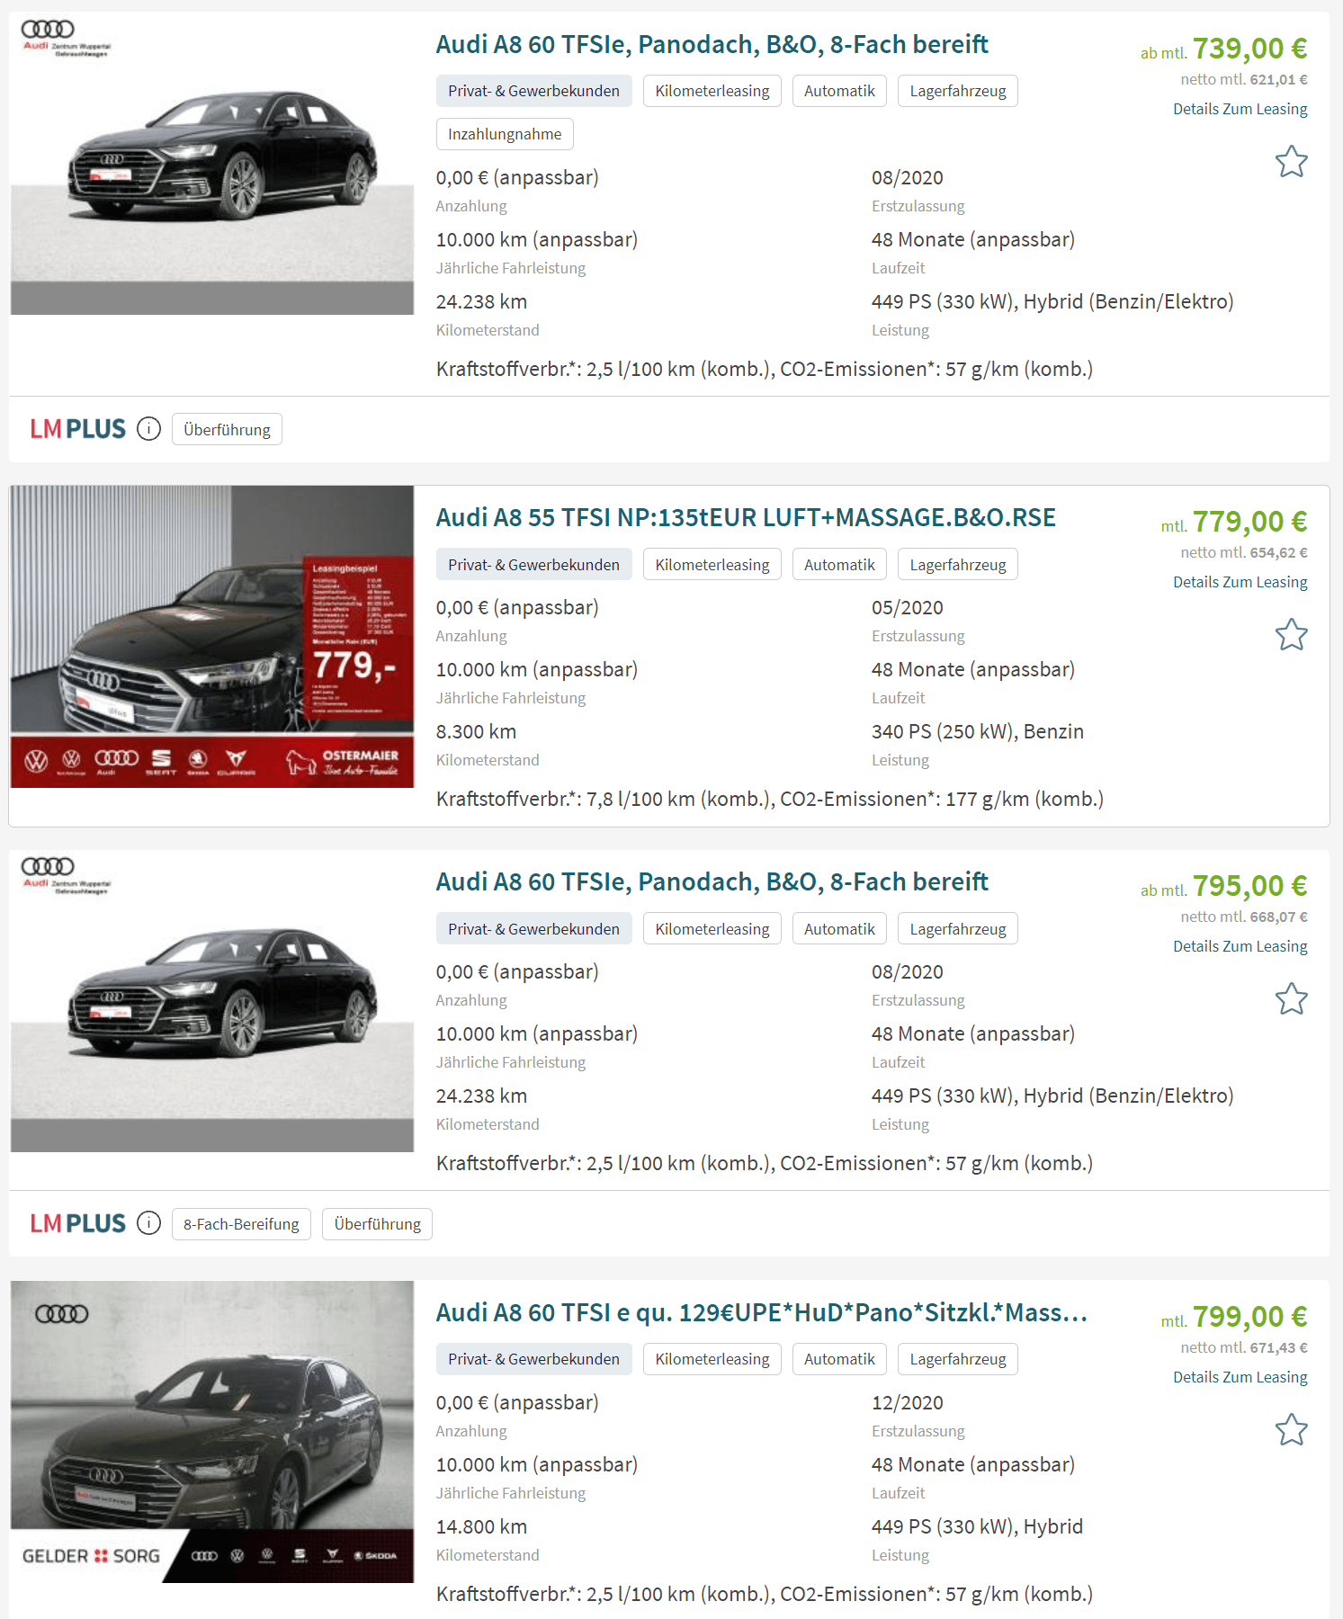View Gelder Sorg photo of Audi A8
1343x1619 pixels.
212,1432
